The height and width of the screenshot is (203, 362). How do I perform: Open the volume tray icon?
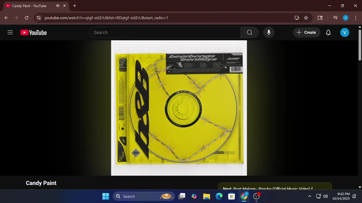pyautogui.click(x=325, y=196)
